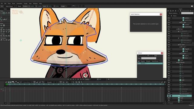This screenshot has height=109, width=194.
Task: Click the Reset button in options bar
Action: pyautogui.click(x=19, y=6)
